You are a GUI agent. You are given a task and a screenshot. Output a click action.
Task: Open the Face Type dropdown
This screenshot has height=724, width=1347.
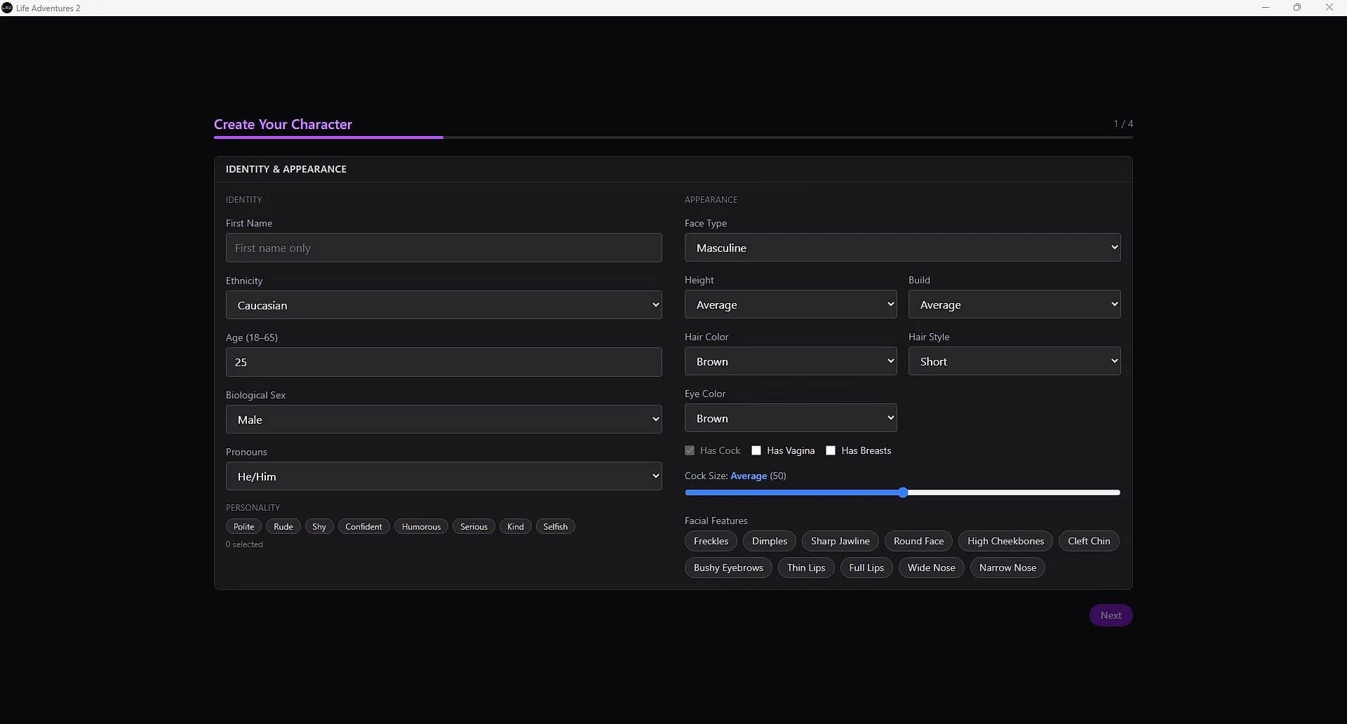(902, 248)
